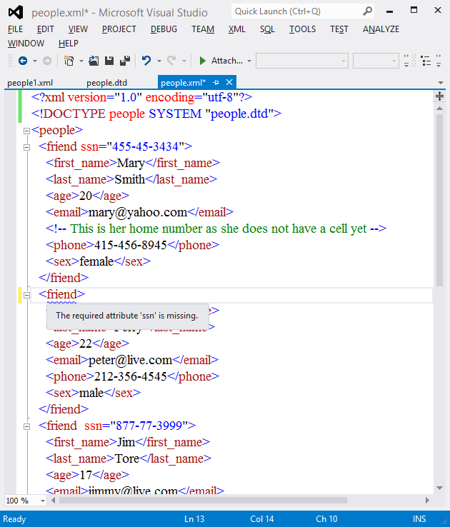The width and height of the screenshot is (450, 527).
Task: Click the editor split-window handle
Action: (439, 96)
